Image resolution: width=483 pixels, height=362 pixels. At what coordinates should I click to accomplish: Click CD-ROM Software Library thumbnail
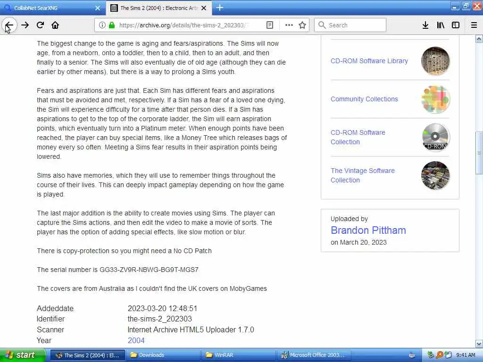(435, 61)
